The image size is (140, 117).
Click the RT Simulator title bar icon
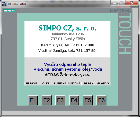(x=4, y=4)
